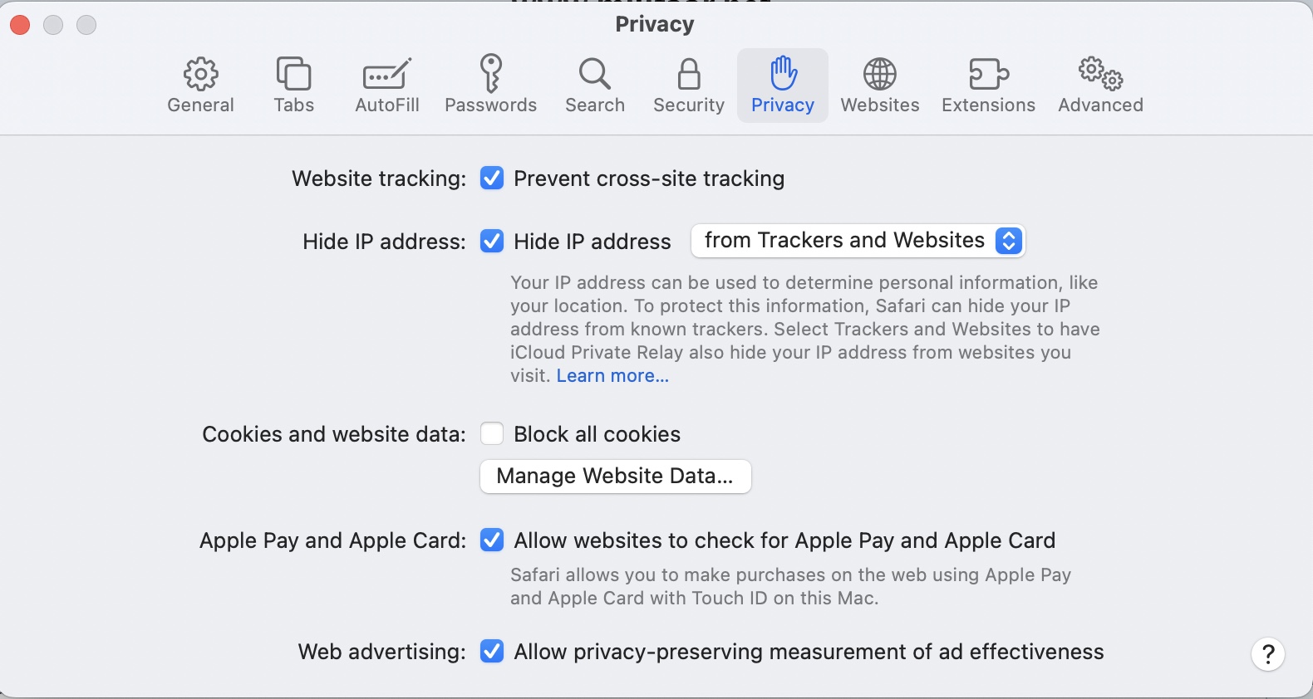Open the Trackers and Websites dropdown

[x=858, y=241]
